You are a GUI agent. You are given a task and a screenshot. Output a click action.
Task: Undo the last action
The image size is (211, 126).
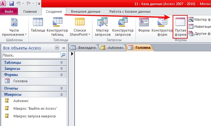[x=18, y=4]
